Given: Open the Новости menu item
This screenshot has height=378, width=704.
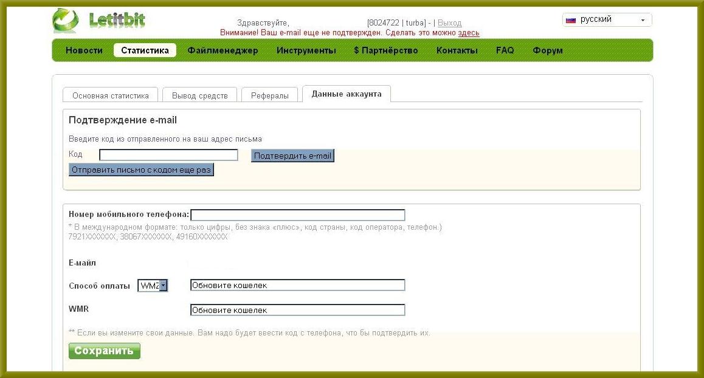Looking at the screenshot, I should [84, 50].
